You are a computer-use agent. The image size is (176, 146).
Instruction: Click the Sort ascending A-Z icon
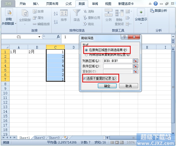[56, 14]
